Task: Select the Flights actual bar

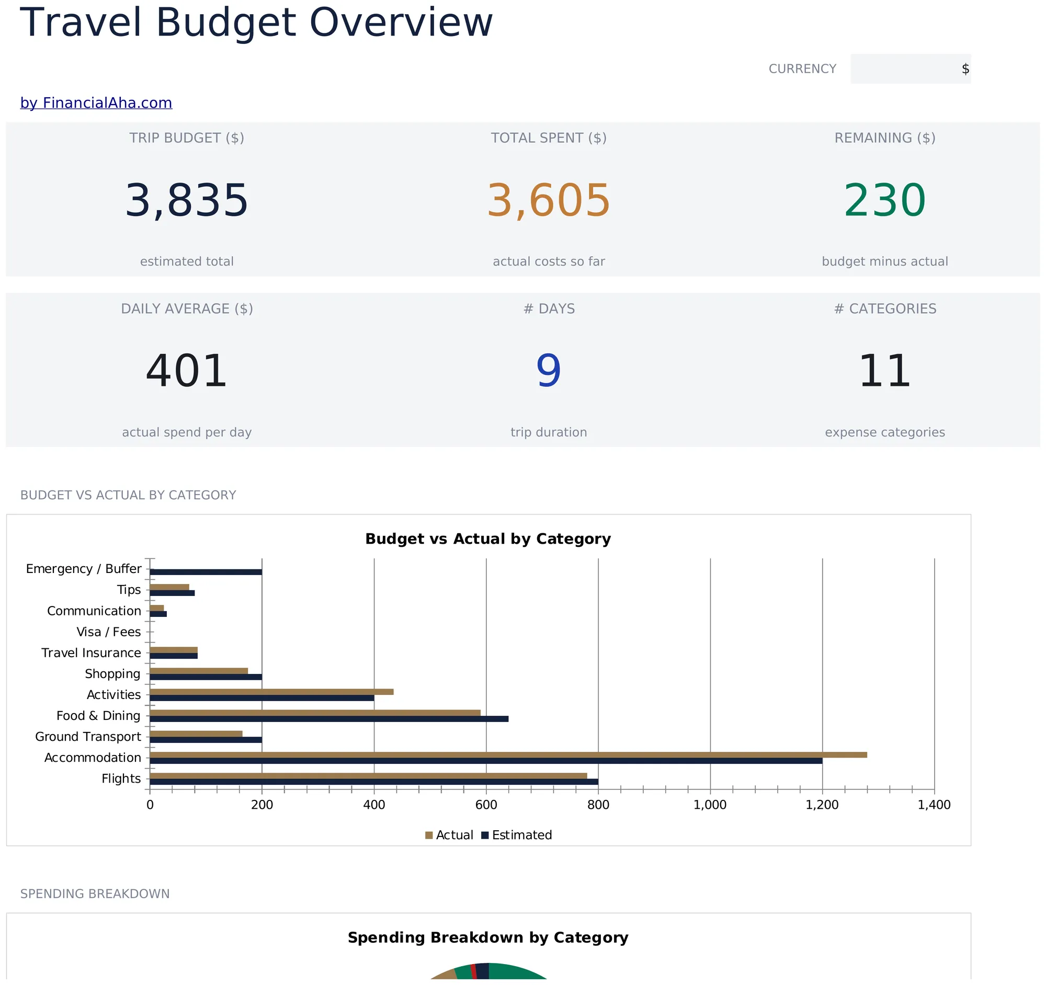Action: point(368,776)
